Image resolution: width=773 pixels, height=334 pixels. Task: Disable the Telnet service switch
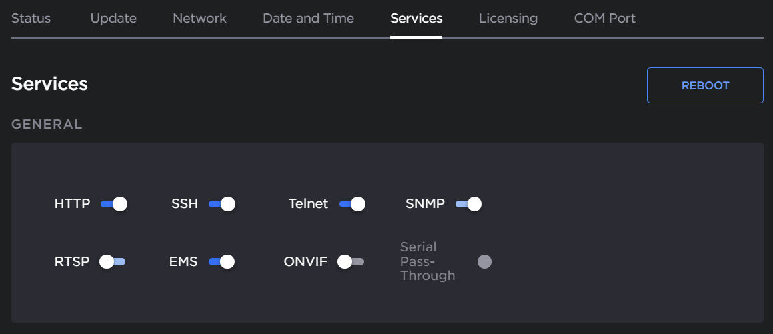click(352, 204)
